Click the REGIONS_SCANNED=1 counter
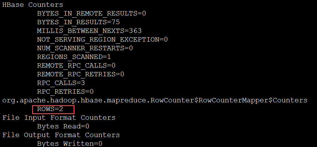317x147 pixels. coord(74,57)
